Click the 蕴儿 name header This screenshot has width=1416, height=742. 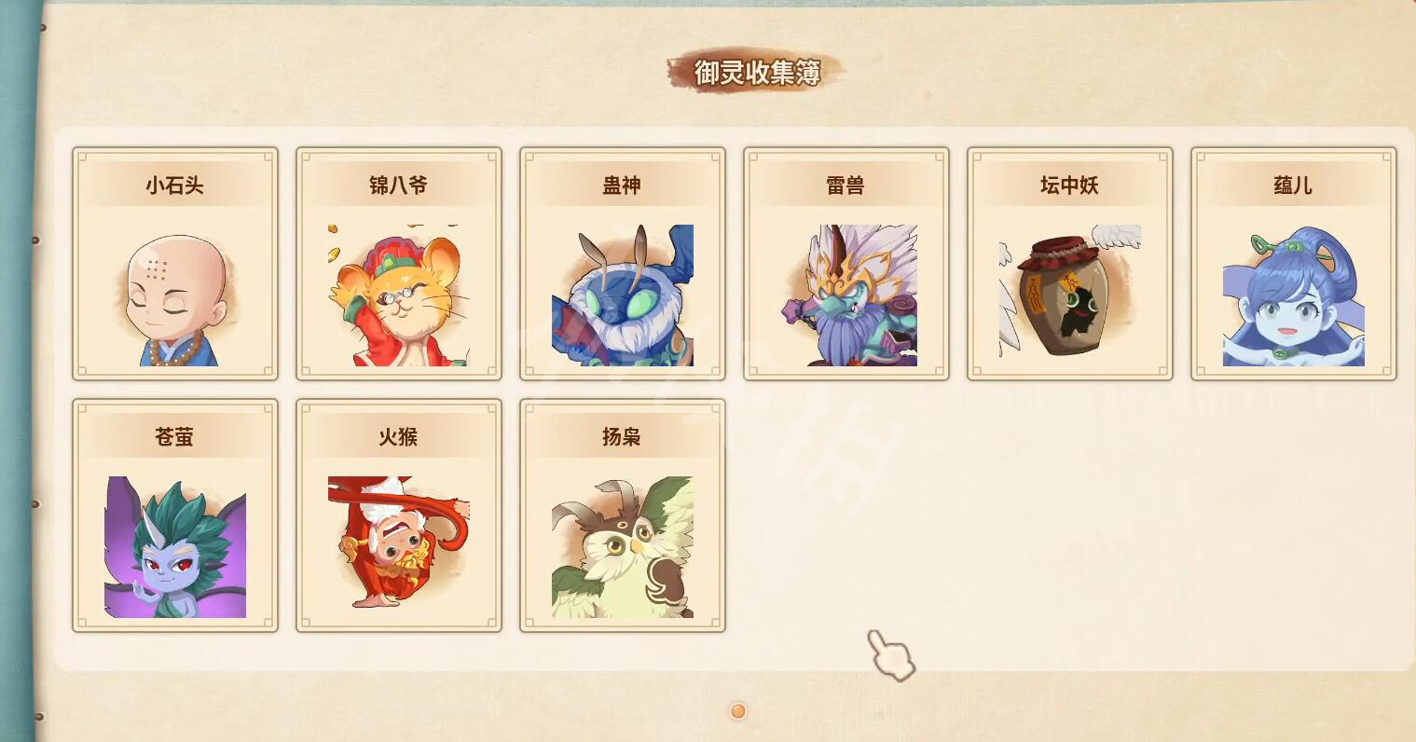tap(1293, 185)
